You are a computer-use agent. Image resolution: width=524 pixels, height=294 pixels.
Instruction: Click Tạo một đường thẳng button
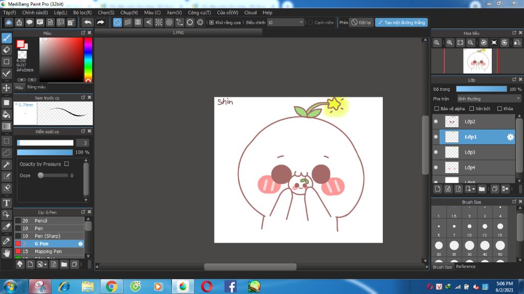pyautogui.click(x=401, y=22)
